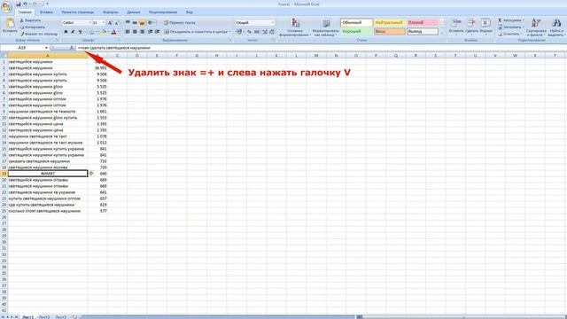Image resolution: width=567 pixels, height=319 pixels.
Task: Open the Fill (Заполнить) dropdown
Action: tap(510, 27)
